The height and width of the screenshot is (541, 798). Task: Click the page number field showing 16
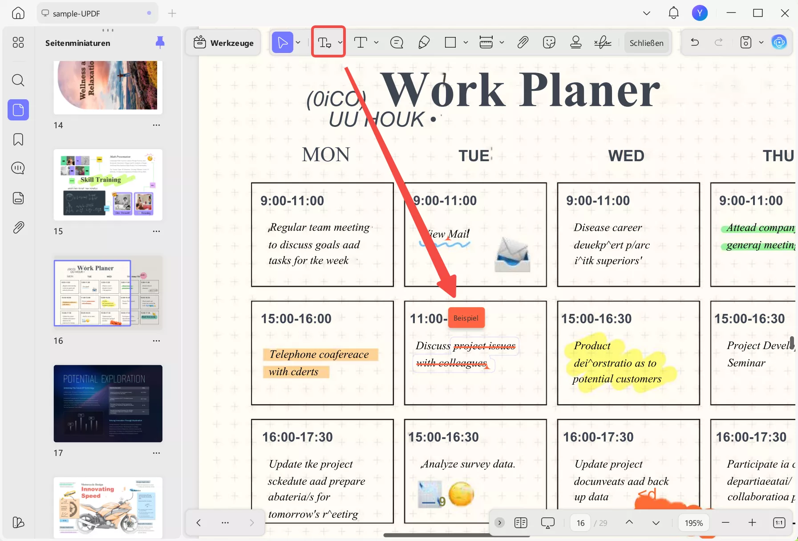[581, 523]
